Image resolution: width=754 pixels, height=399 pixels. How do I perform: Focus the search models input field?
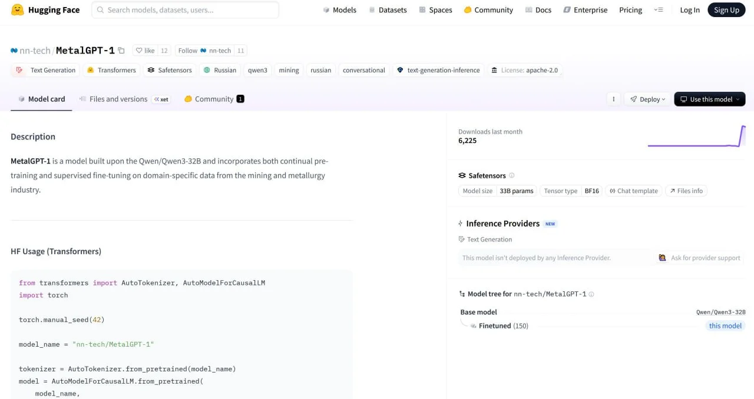click(185, 10)
